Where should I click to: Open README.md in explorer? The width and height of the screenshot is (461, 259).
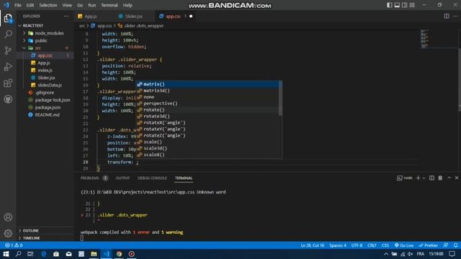click(47, 115)
